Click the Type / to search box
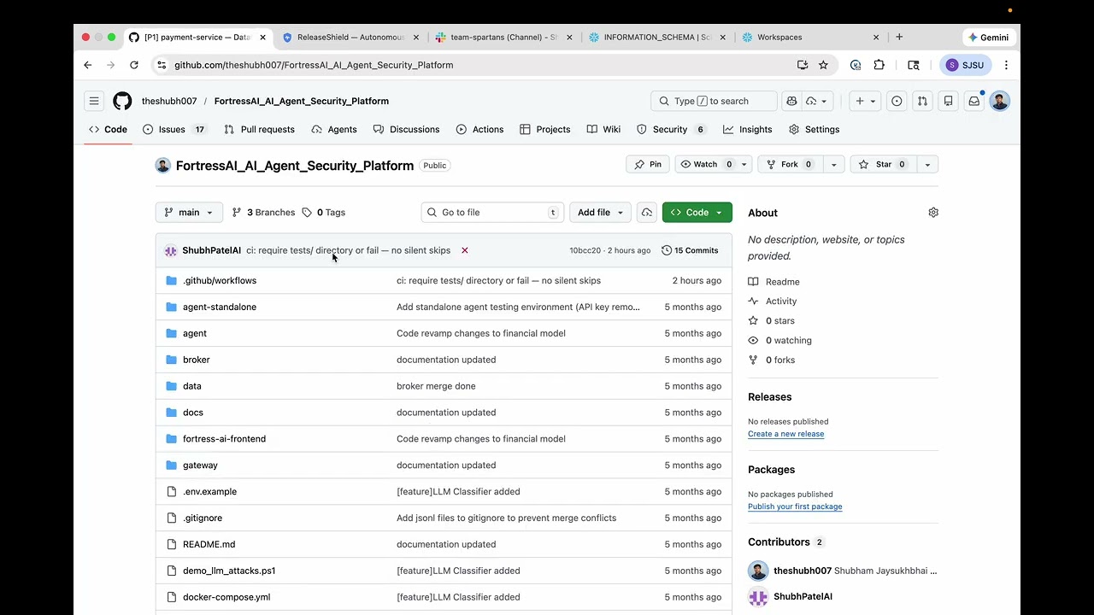This screenshot has width=1094, height=615. click(x=714, y=101)
